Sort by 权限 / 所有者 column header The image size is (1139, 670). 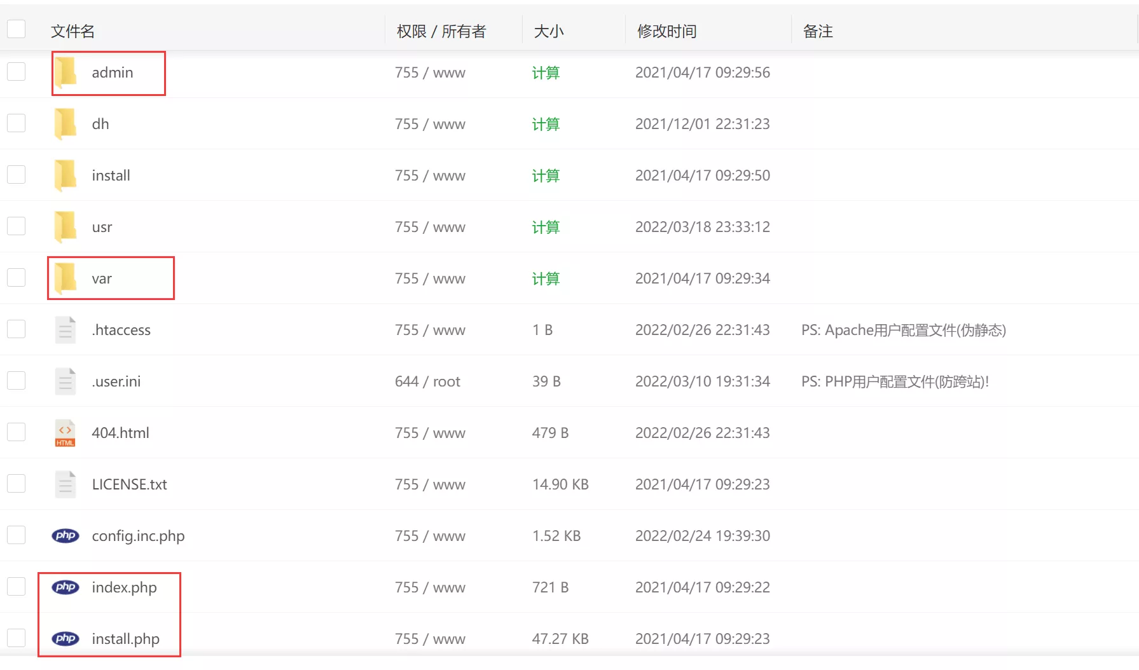pyautogui.click(x=441, y=31)
